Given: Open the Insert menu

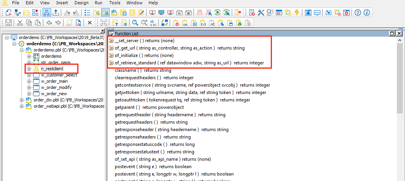Looking at the screenshot, I should (62, 3).
